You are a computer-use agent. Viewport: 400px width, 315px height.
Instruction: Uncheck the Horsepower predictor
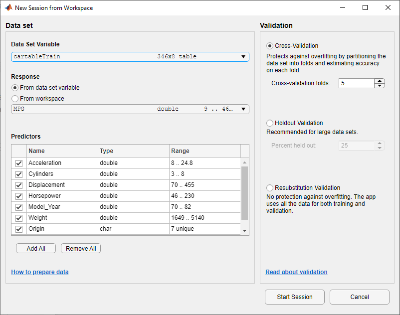pyautogui.click(x=18, y=196)
